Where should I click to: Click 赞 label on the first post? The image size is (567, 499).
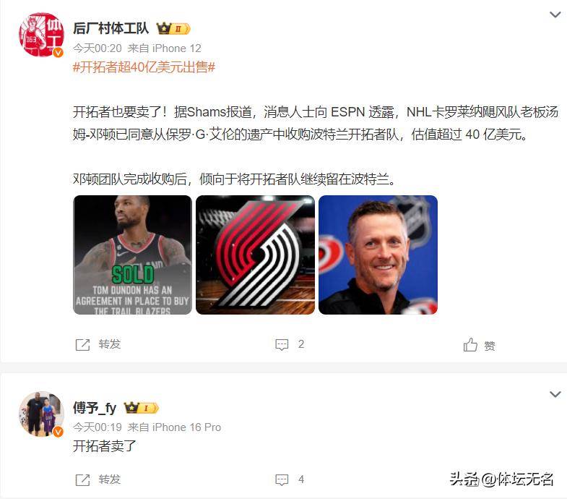[x=490, y=346]
